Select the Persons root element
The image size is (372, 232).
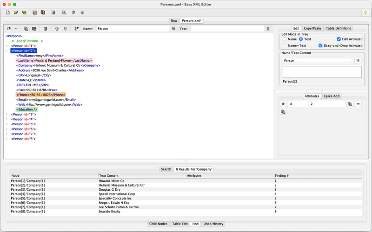[x=14, y=36]
